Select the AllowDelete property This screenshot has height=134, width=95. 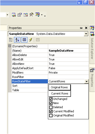point(30,55)
